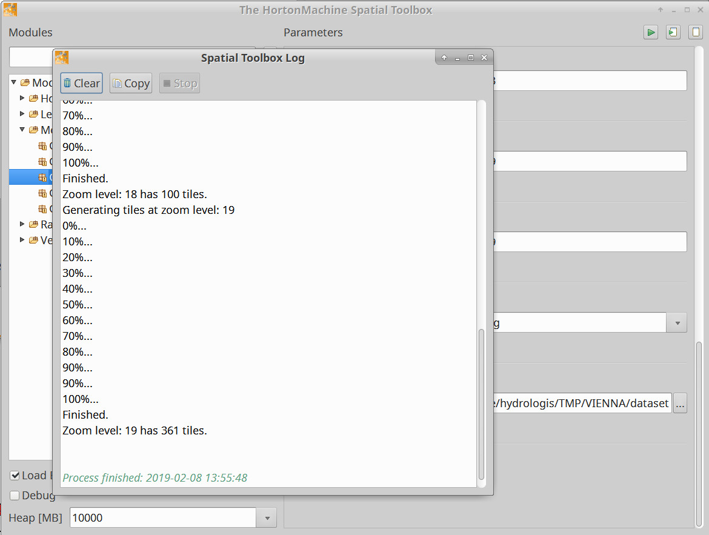Click 'Generating tiles at zoom level: 19' line

(x=148, y=210)
